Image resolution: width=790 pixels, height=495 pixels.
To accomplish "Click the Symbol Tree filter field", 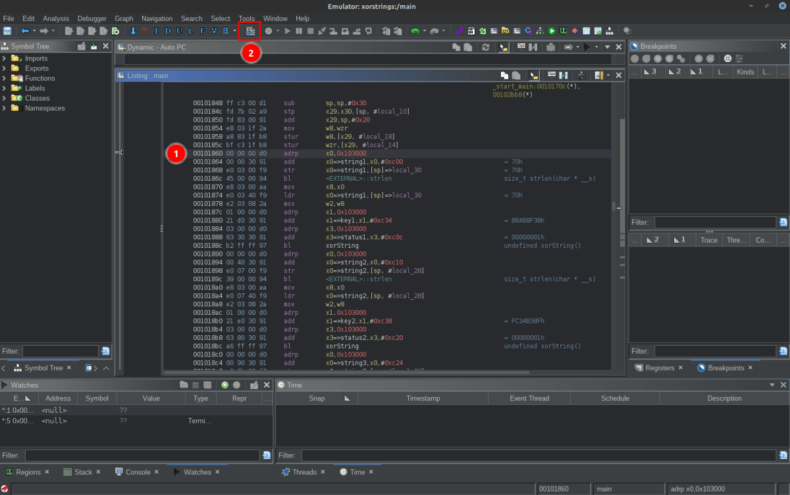I will [x=61, y=352].
